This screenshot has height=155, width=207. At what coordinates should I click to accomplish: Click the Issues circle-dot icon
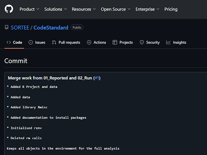[31, 42]
